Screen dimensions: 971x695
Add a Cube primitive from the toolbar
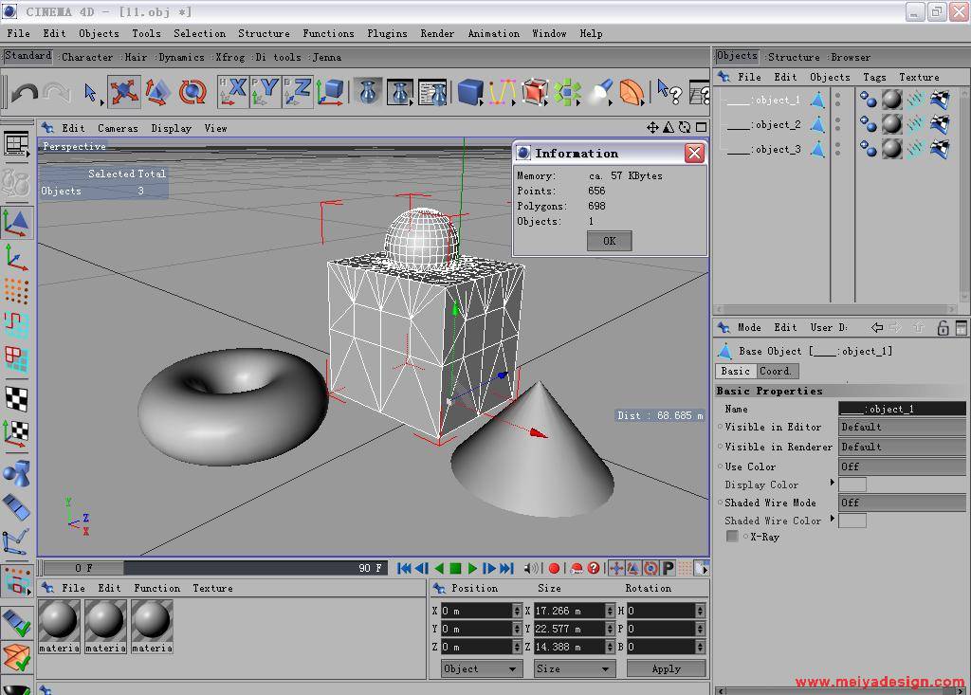(x=470, y=92)
